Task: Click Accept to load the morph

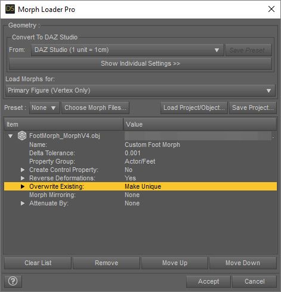Action: point(208,281)
